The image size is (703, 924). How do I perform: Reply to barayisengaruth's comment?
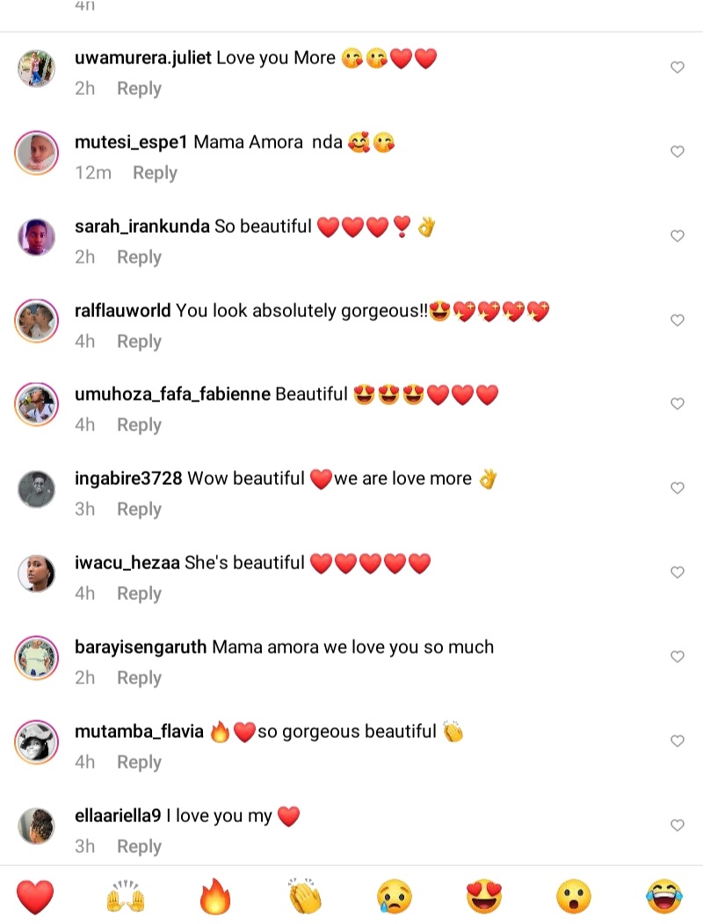click(139, 678)
